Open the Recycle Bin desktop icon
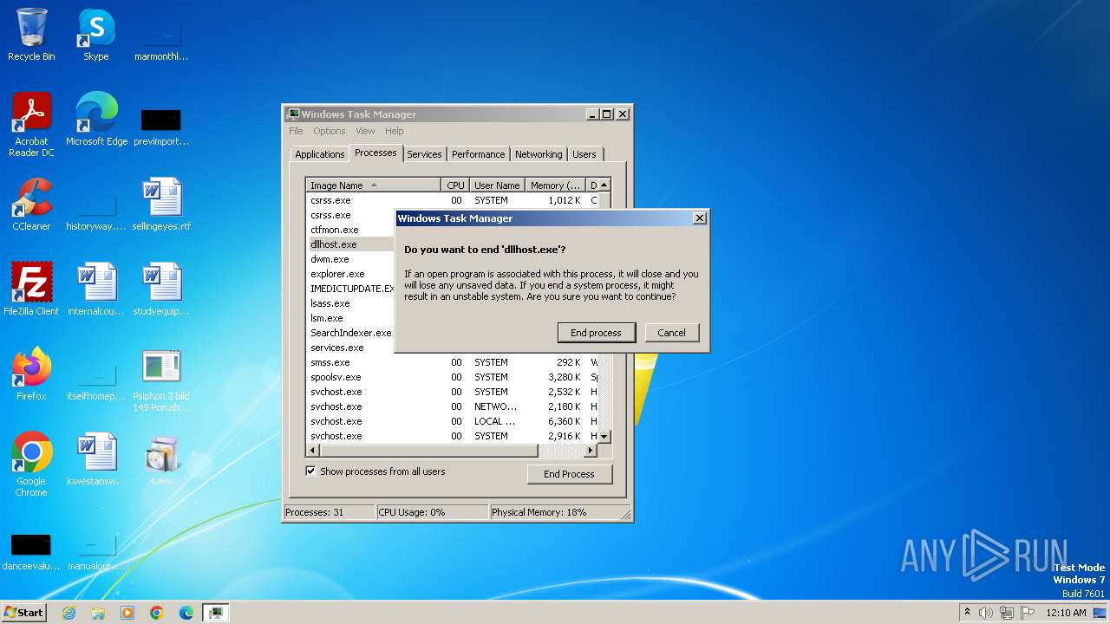The height and width of the screenshot is (624, 1110). coord(31,35)
